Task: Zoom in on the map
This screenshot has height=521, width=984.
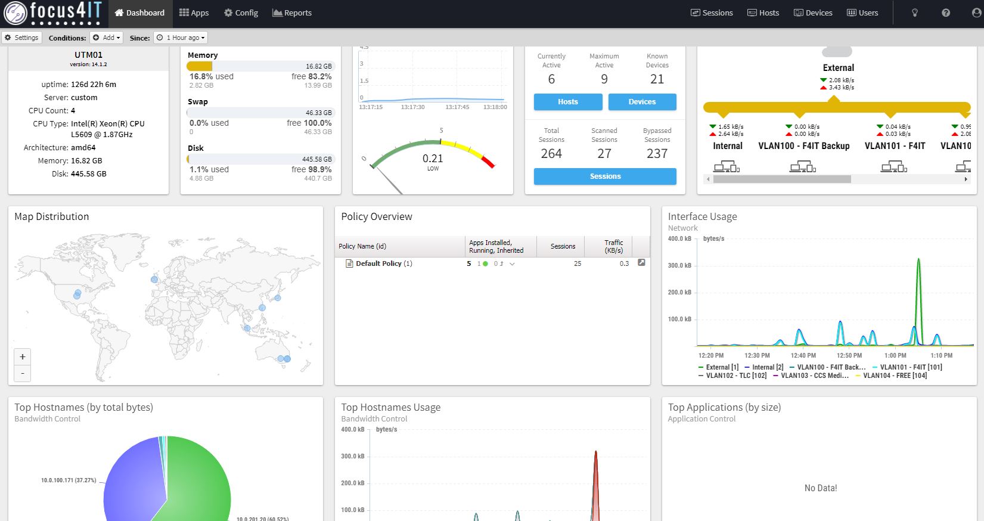Action: [23, 357]
